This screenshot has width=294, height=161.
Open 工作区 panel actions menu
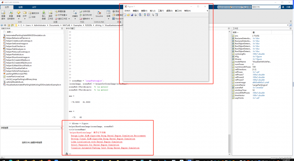(x=291, y=28)
